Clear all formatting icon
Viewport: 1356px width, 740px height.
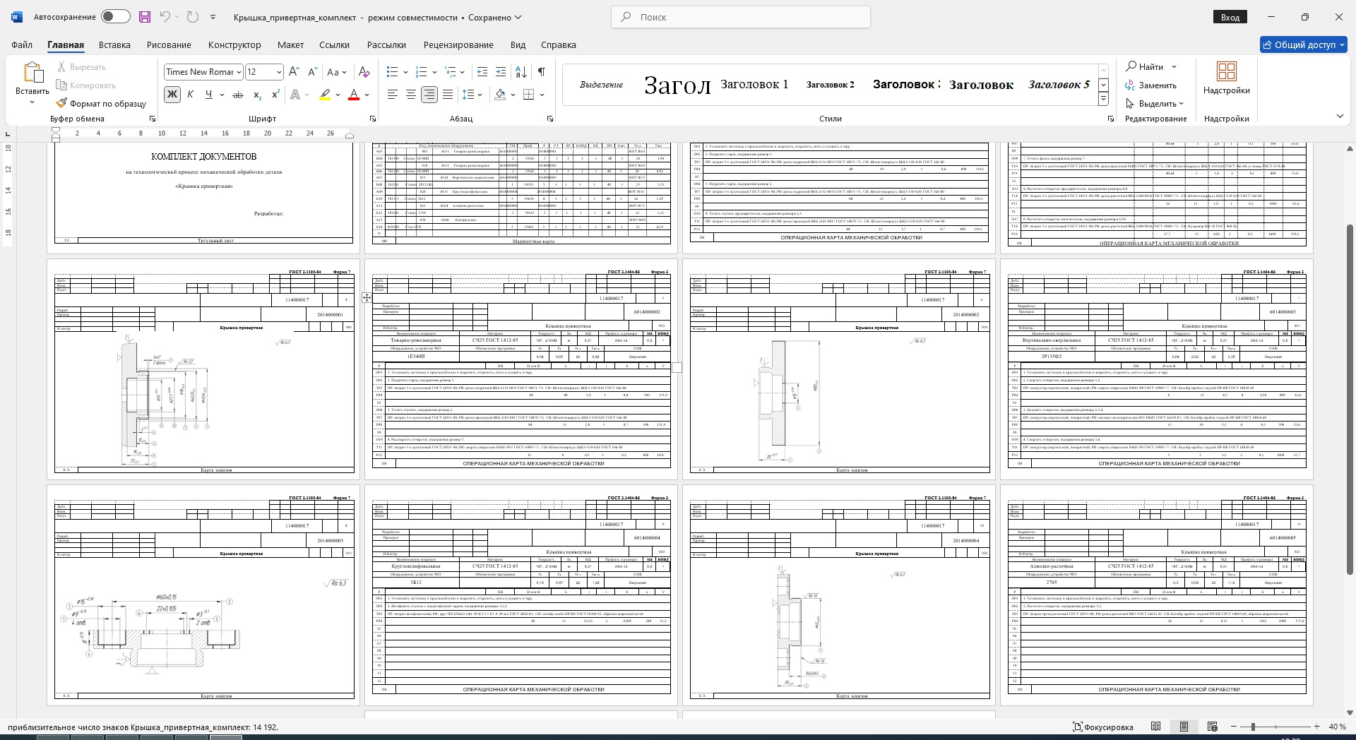[x=364, y=72]
